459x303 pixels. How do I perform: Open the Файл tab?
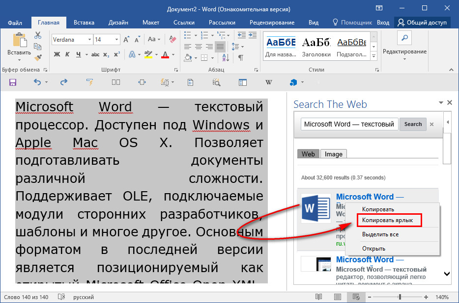[x=15, y=23]
